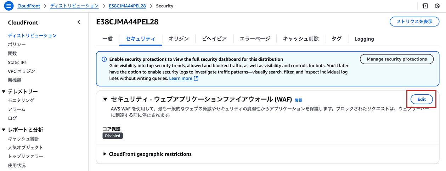The image size is (446, 171).
Task: Select キャッシュ統計 in the sidebar
Action: point(23,139)
